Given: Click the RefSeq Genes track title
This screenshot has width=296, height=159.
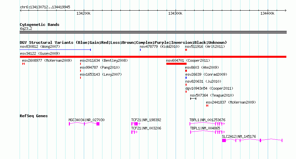Looking at the screenshot, I should 34,116.
